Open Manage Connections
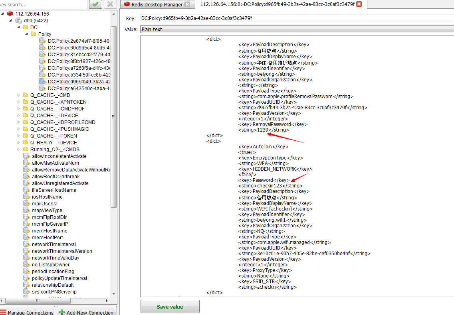The height and width of the screenshot is (315, 454). 27,311
